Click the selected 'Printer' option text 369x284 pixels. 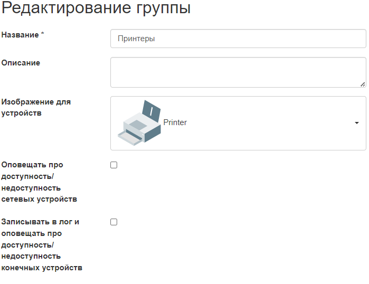pos(175,122)
